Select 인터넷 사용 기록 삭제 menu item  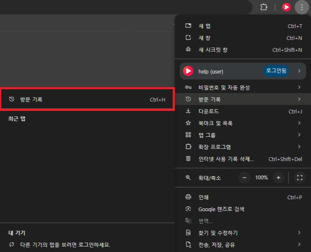[226, 159]
